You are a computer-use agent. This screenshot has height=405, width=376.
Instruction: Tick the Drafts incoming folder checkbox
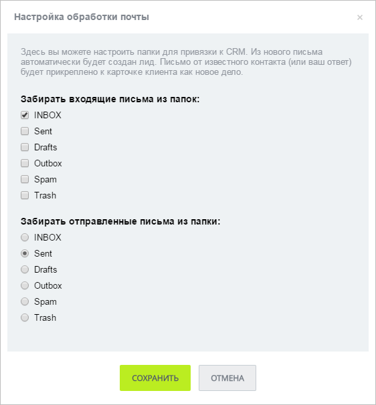click(x=25, y=147)
